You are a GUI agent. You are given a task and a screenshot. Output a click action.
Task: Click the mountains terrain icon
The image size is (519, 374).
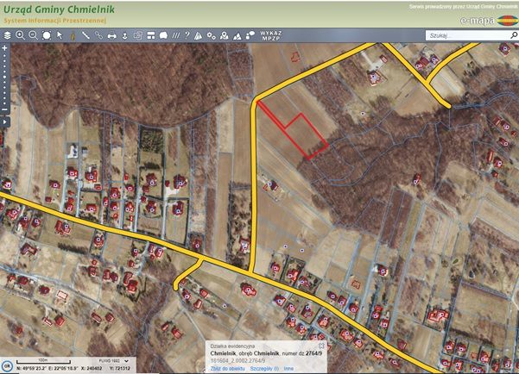[237, 35]
